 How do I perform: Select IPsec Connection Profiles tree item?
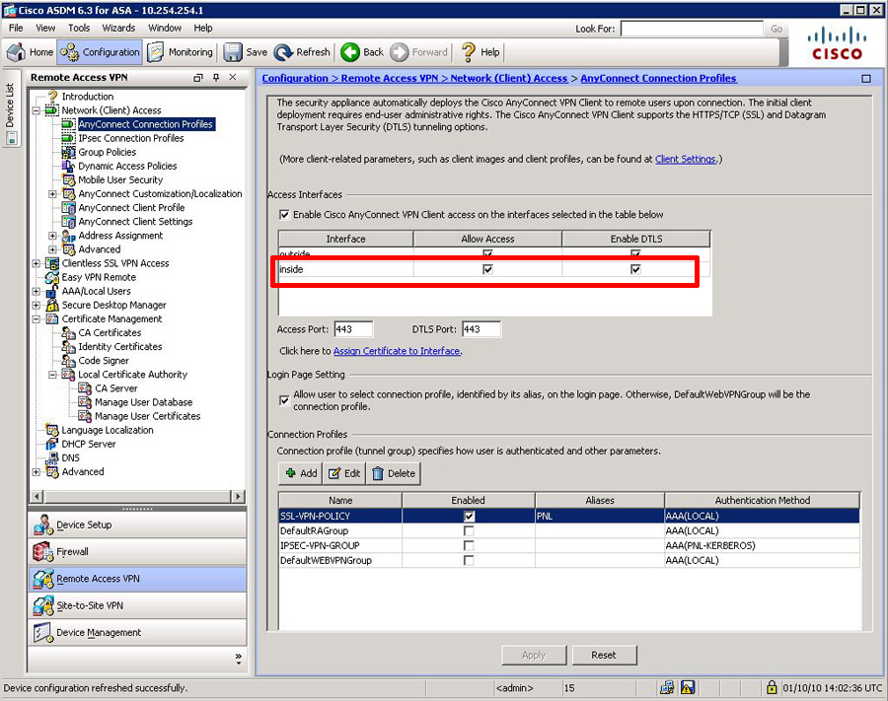click(x=131, y=138)
